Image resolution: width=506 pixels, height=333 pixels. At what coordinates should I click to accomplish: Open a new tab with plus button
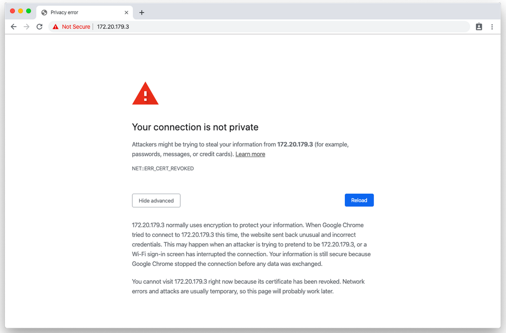[x=142, y=12]
